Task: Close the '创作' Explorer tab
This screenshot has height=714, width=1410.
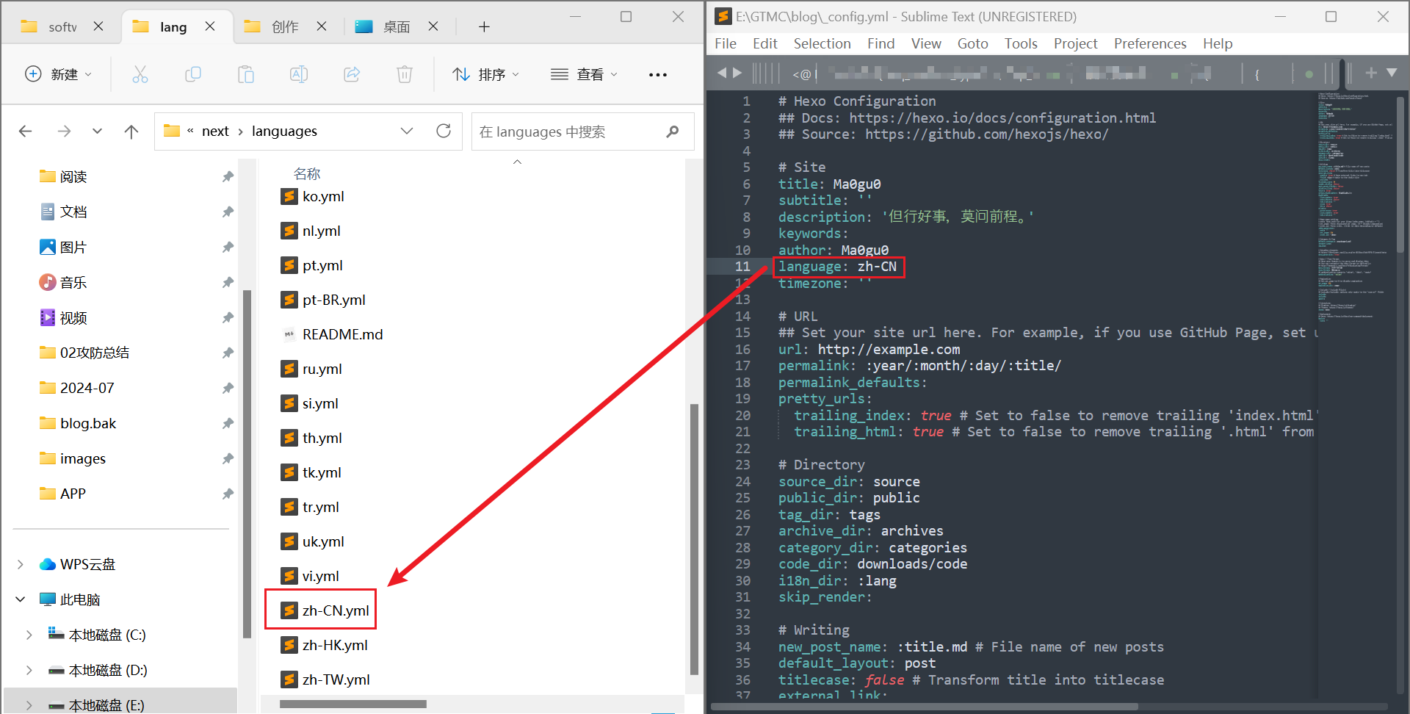Action: [x=322, y=26]
